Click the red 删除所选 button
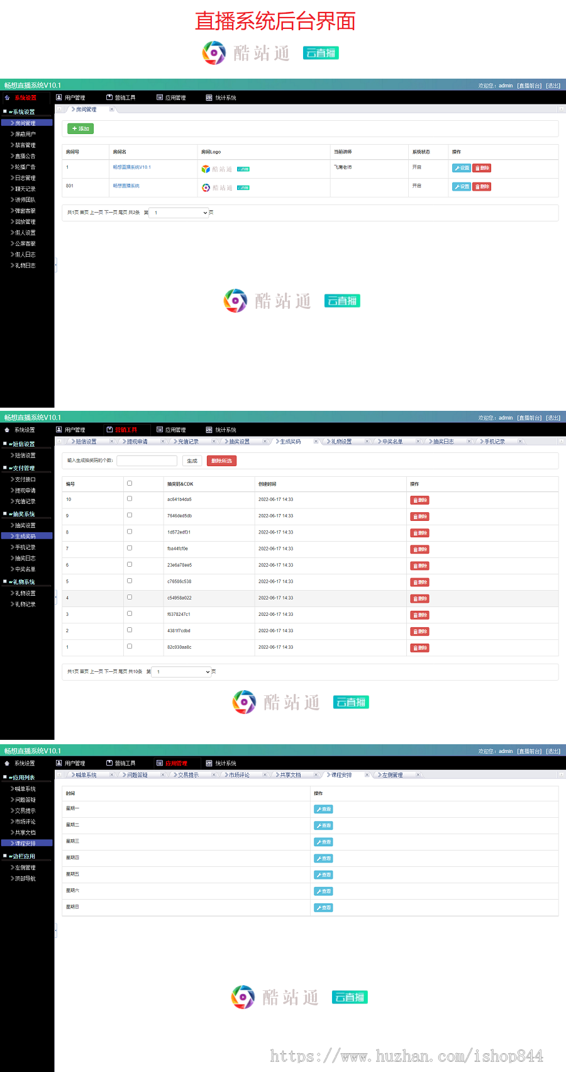Screen dimensions: 566x1072 (x=221, y=461)
